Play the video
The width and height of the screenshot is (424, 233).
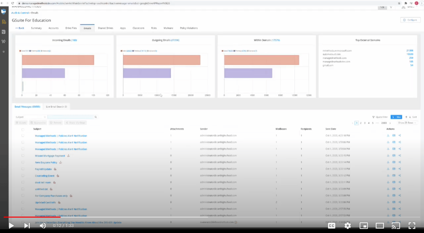coord(11,226)
